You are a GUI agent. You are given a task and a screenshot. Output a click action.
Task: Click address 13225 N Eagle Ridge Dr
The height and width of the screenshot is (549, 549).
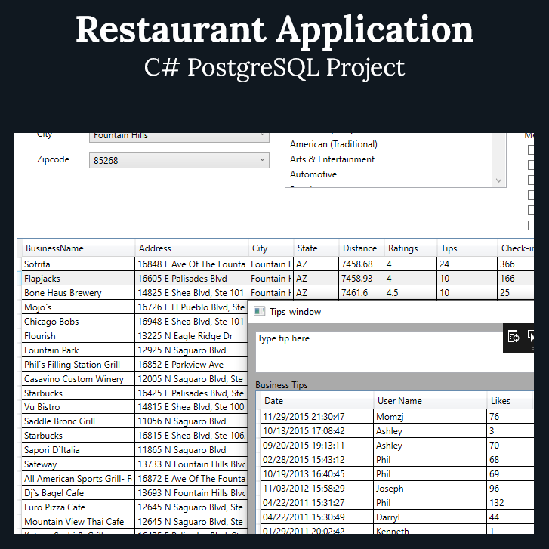tap(192, 336)
